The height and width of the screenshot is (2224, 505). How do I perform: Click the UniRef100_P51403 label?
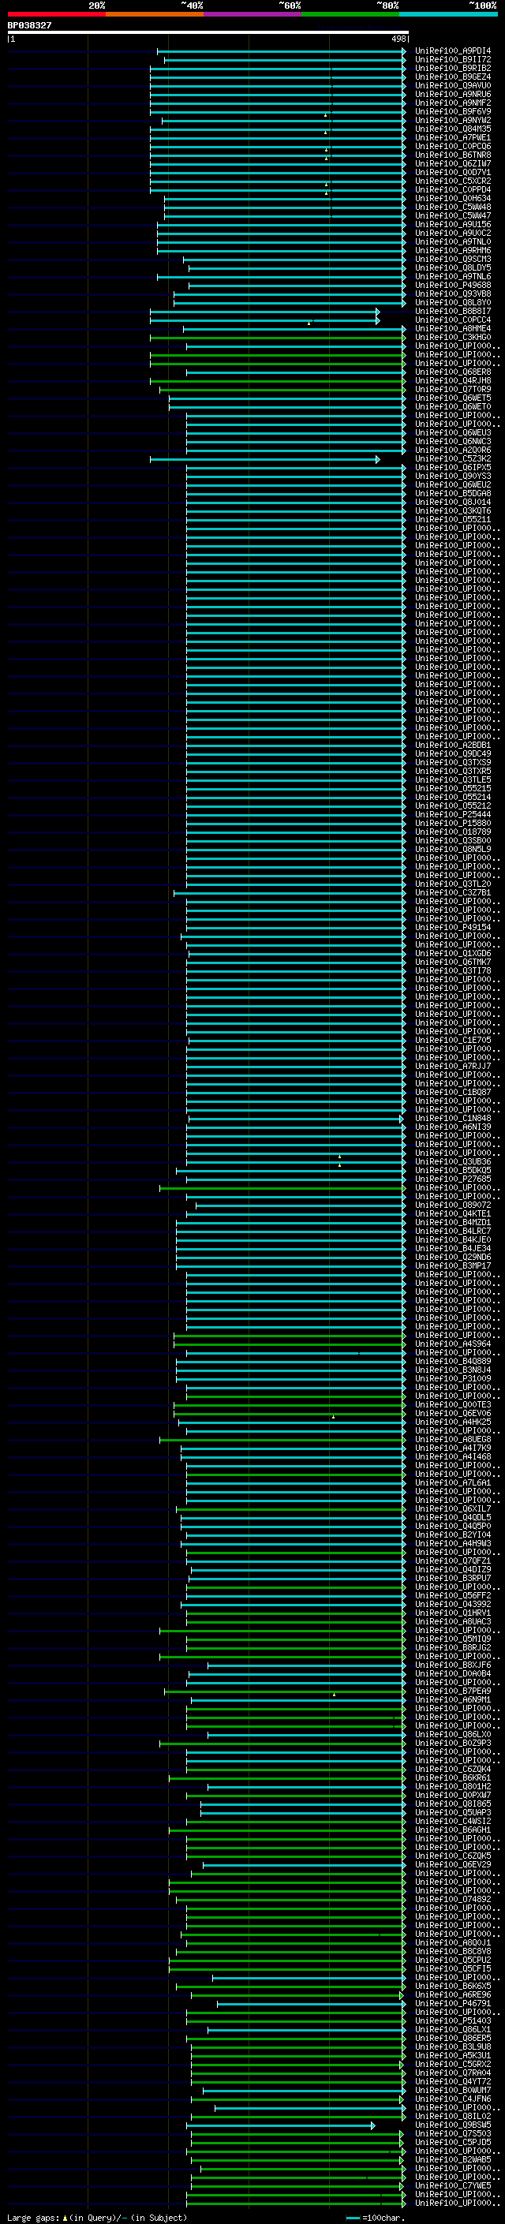point(452,2021)
